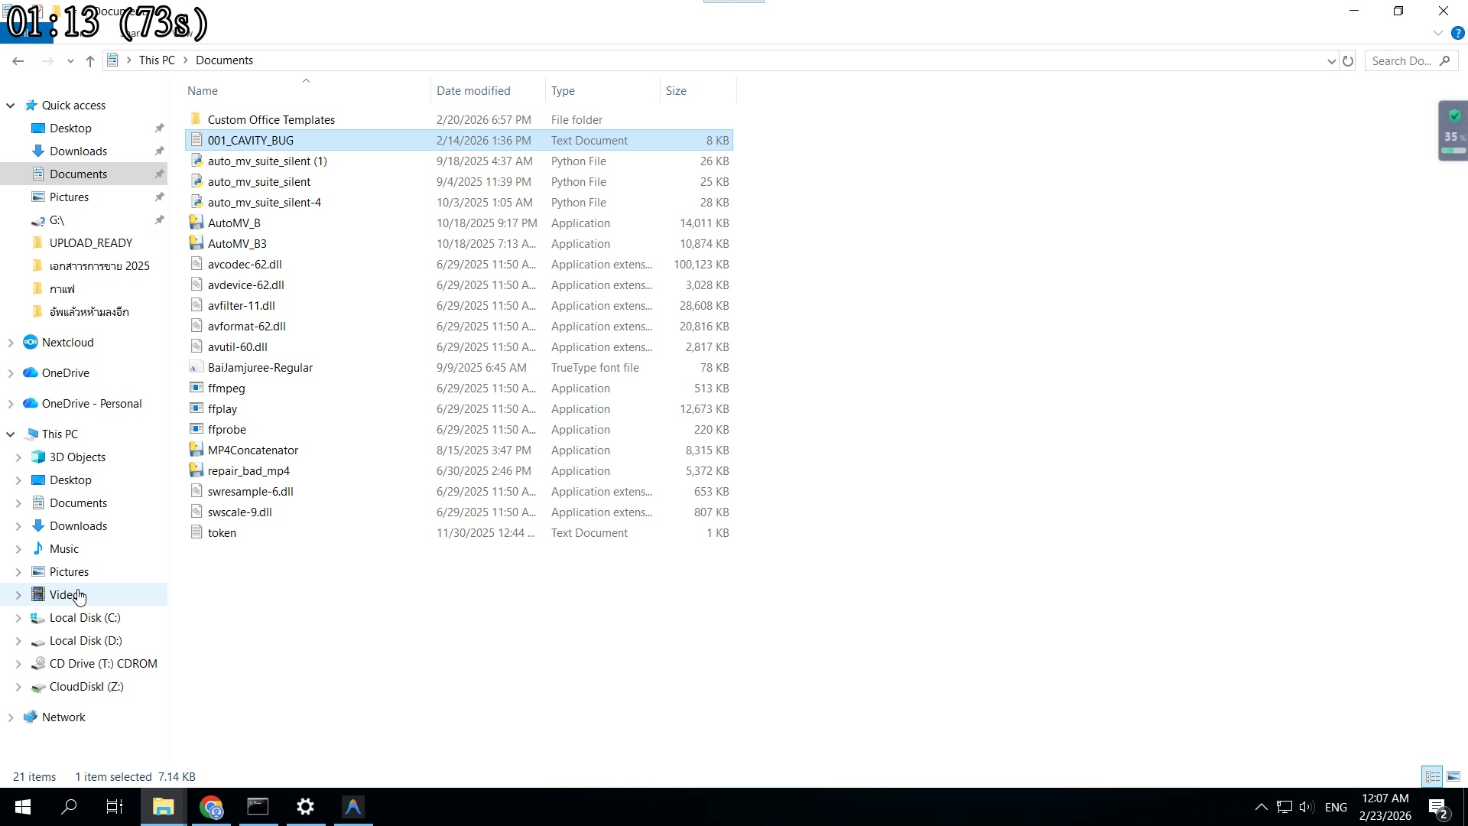Image resolution: width=1468 pixels, height=826 pixels.
Task: Expand the Local Disk (C:) node
Action: [18, 618]
